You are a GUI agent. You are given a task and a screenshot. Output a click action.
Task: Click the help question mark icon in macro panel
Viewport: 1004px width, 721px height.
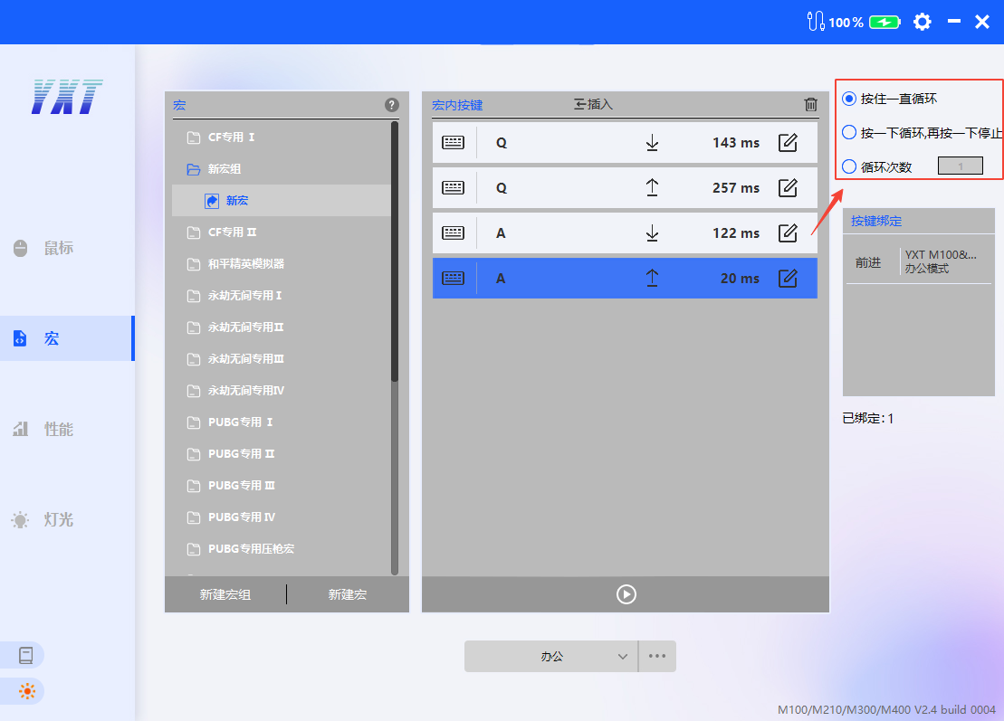392,105
